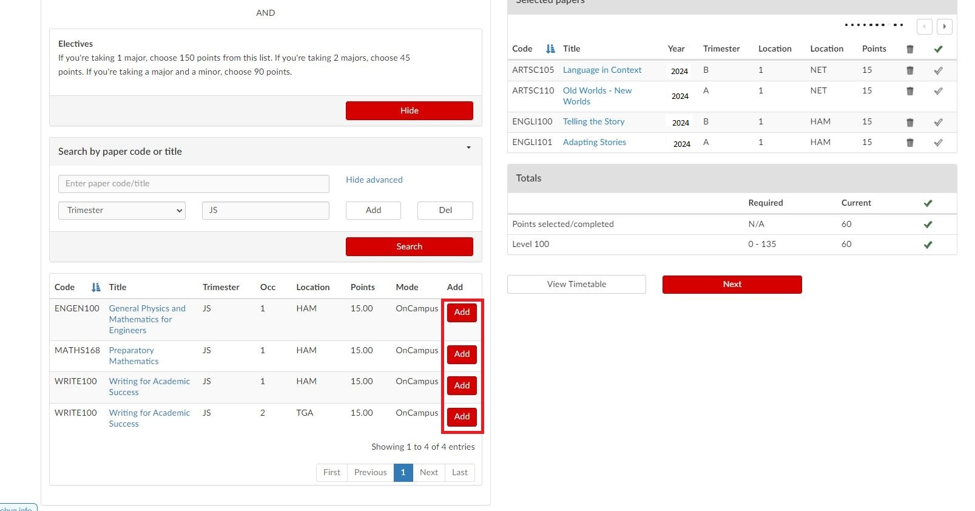975x511 pixels.
Task: Select page 1 in pagination
Action: click(x=403, y=472)
